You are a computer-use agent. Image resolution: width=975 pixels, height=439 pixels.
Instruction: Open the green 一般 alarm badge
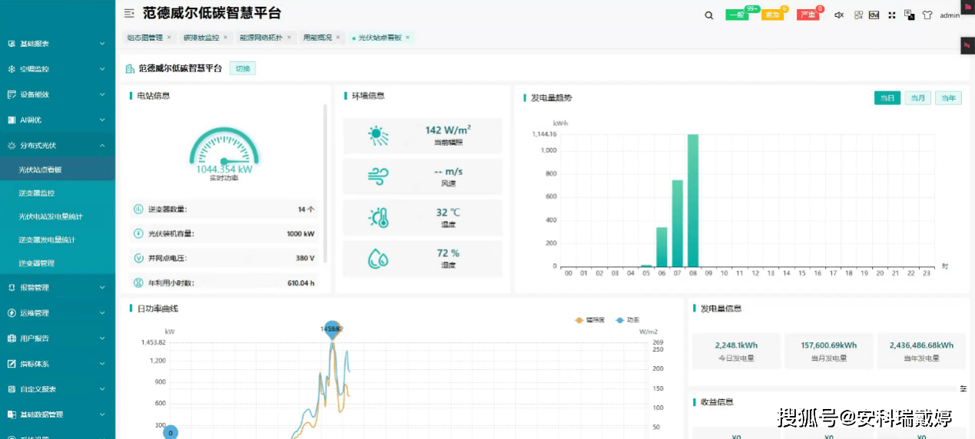click(737, 15)
